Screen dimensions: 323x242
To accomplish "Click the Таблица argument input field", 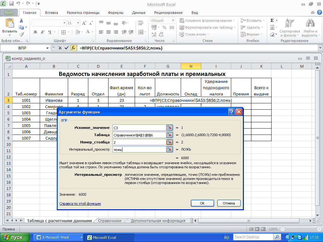I will click(x=139, y=135).
